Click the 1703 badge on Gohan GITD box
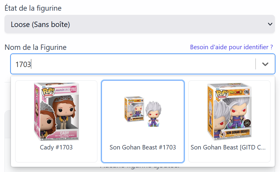This screenshot has width=280, height=172. (246, 92)
